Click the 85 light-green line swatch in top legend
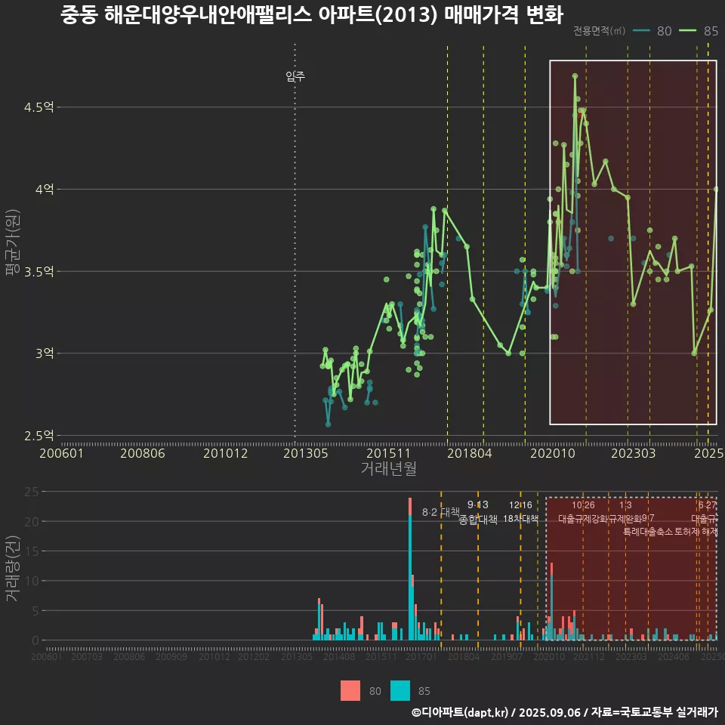 point(687,30)
